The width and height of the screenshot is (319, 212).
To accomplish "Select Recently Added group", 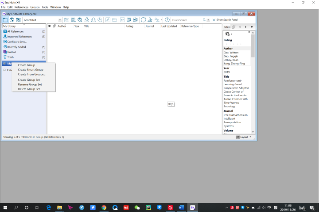I will pyautogui.click(x=24, y=47).
